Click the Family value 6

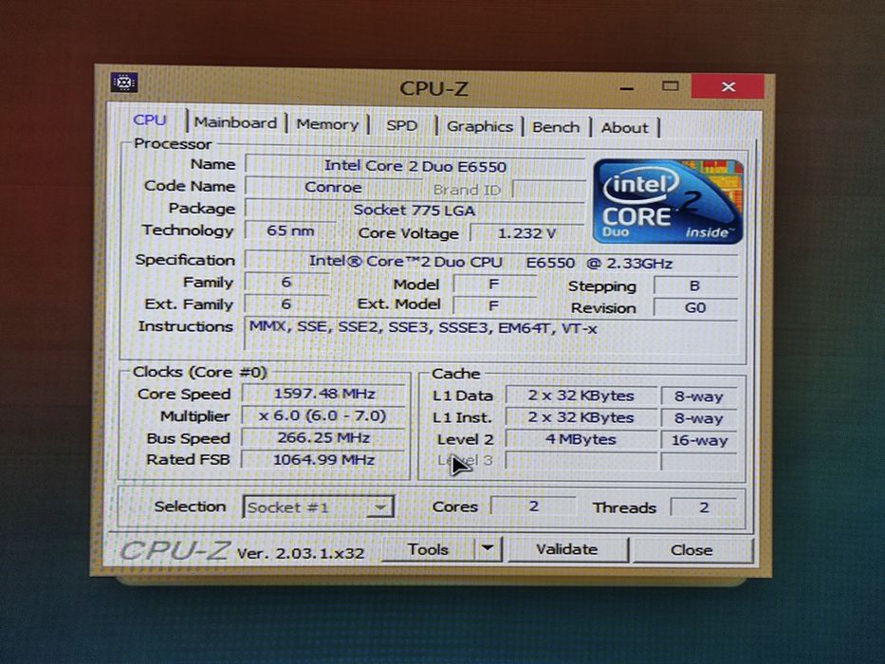286,282
